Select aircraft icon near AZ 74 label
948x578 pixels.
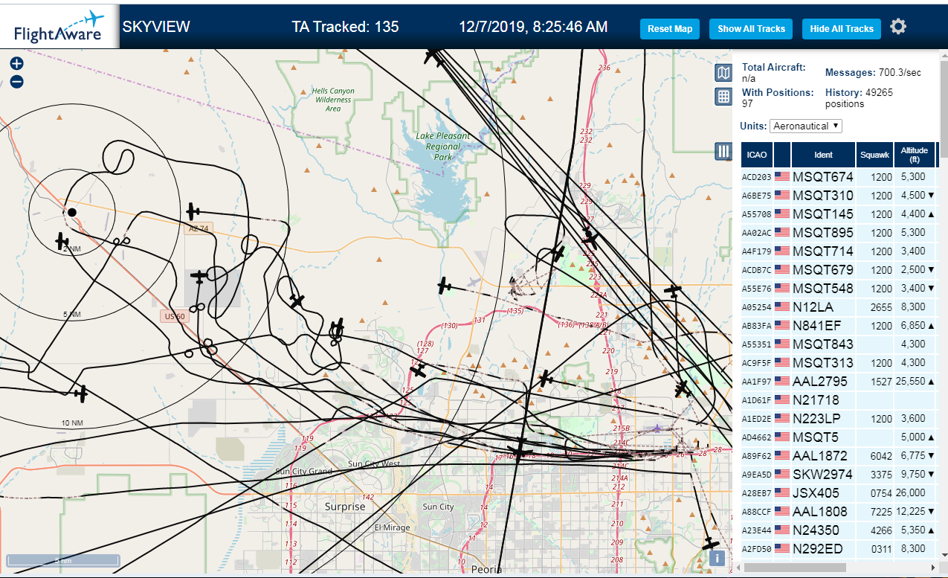coord(193,211)
